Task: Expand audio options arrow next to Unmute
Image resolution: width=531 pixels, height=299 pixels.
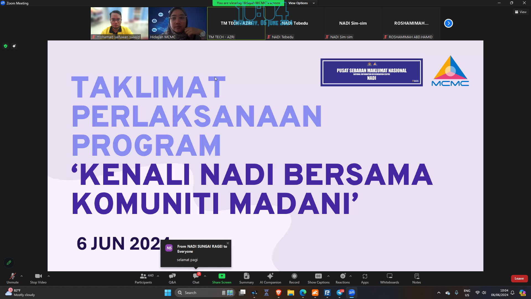Action: [x=22, y=276]
